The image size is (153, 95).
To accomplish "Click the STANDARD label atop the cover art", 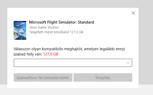I will coord(20,21).
